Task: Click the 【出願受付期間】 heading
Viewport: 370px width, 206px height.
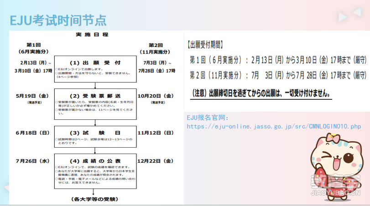Action: click(x=205, y=45)
